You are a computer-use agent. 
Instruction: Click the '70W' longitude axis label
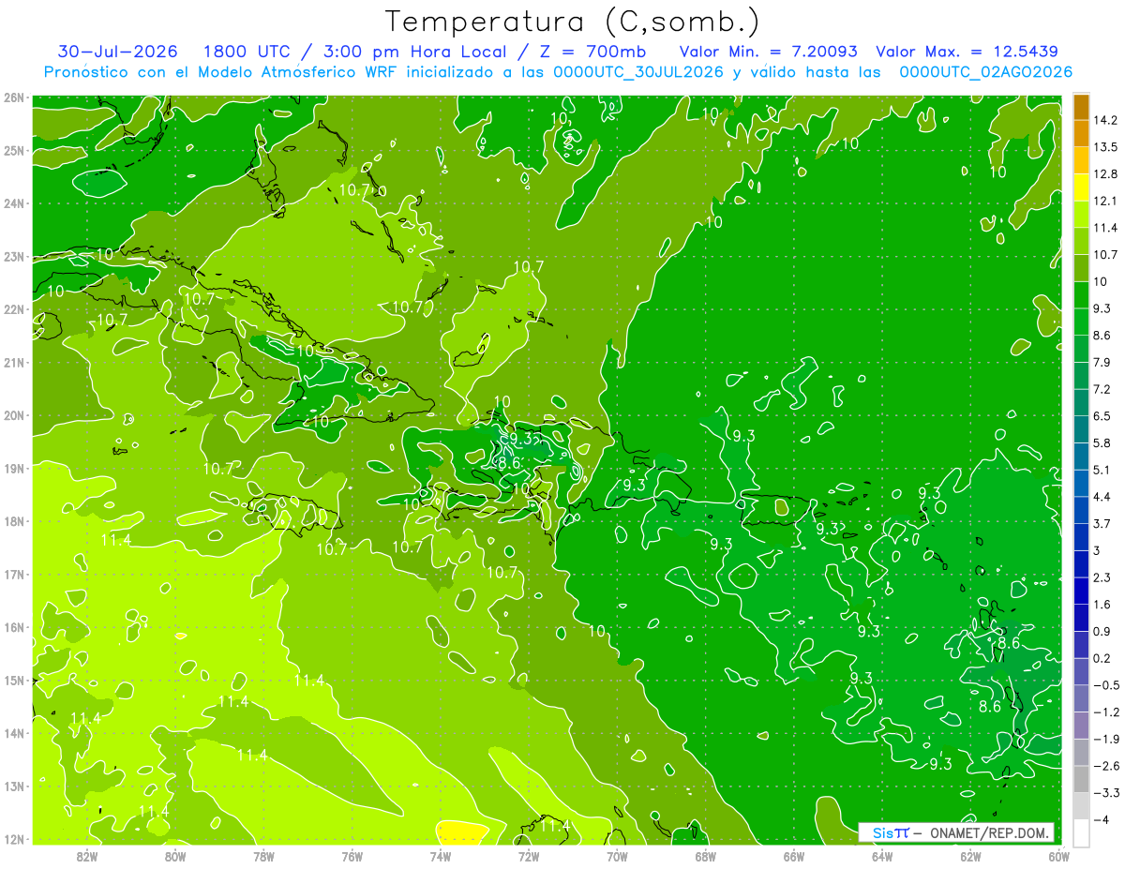point(617,857)
